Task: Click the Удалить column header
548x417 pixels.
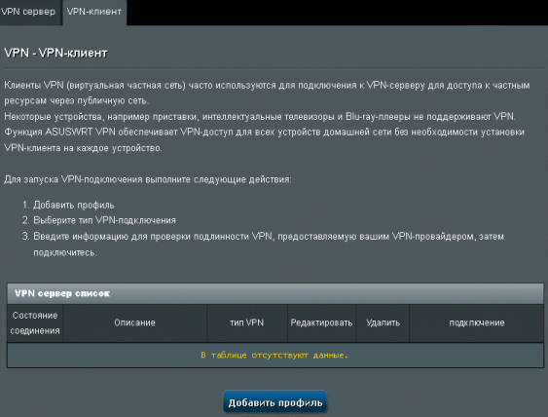Action: [x=383, y=322]
